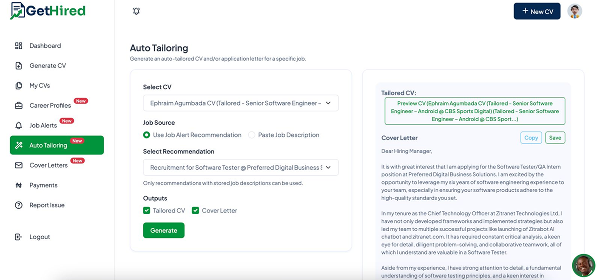
Task: Open the Dashboard icon in the sidebar
Action: point(18,45)
